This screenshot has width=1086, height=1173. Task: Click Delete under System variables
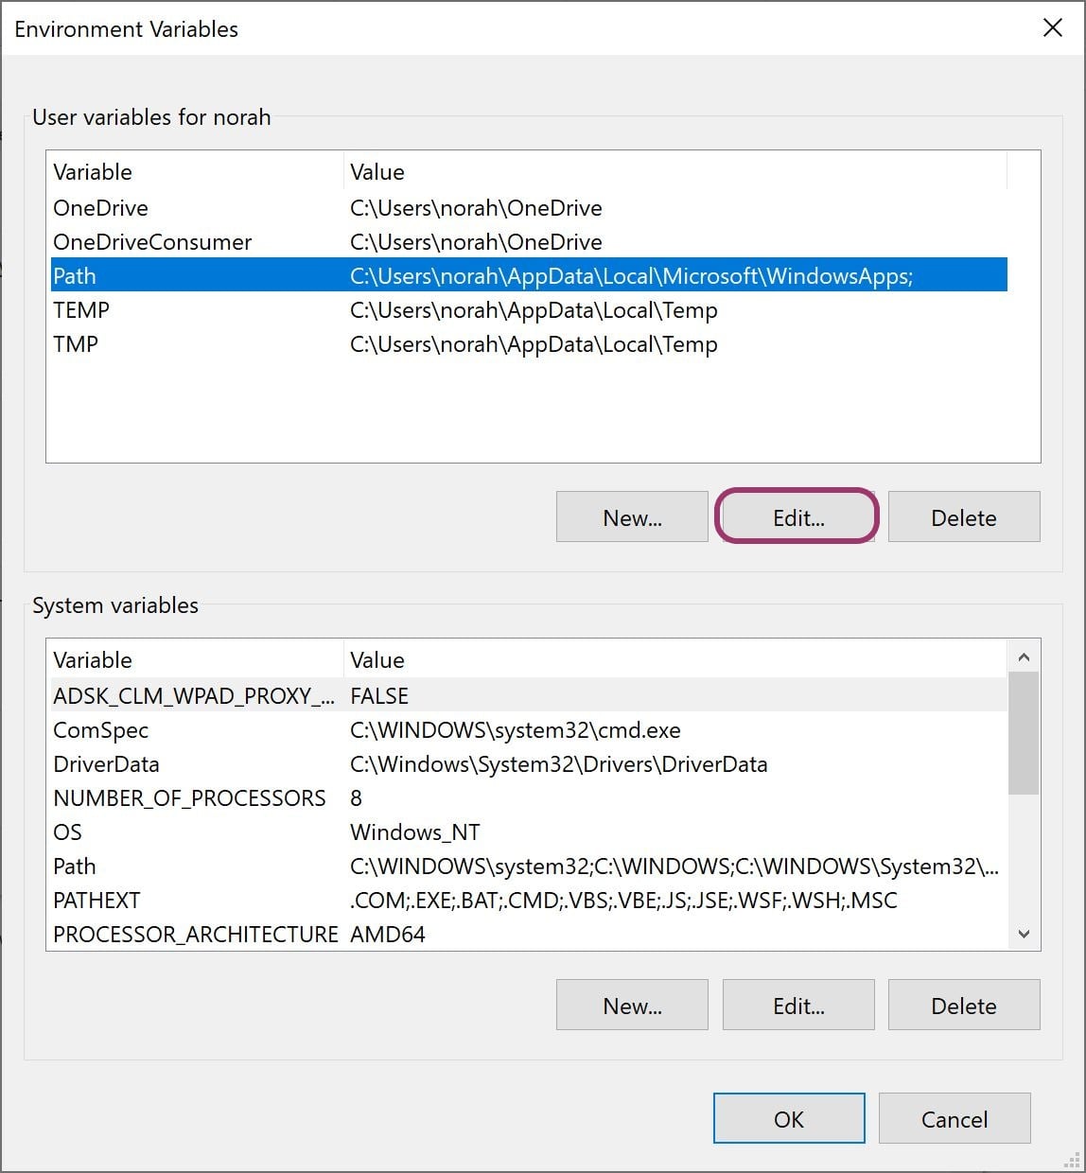(964, 1005)
